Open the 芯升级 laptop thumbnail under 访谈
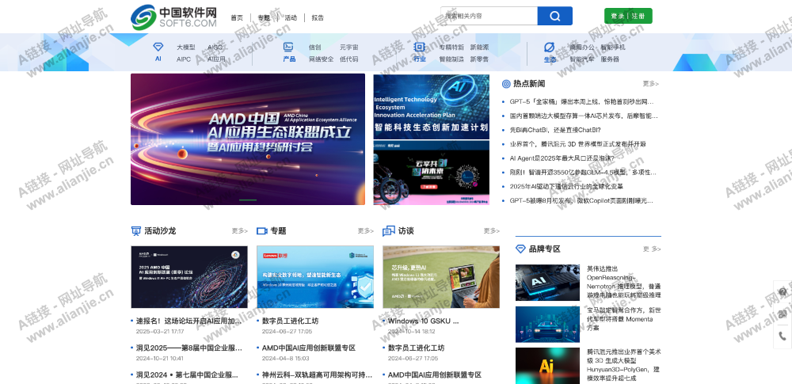Viewport: 792px width, 384px height. [441, 277]
